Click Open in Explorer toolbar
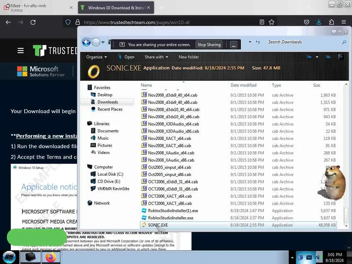 (126, 57)
